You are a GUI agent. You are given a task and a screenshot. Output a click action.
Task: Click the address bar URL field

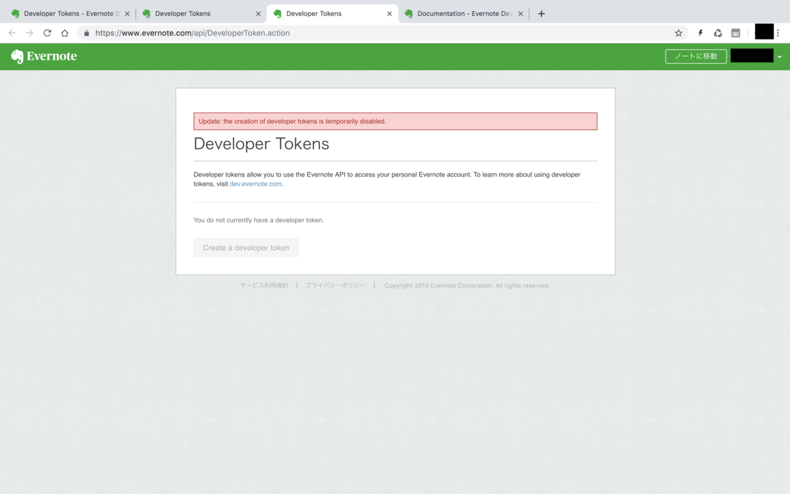click(x=382, y=33)
